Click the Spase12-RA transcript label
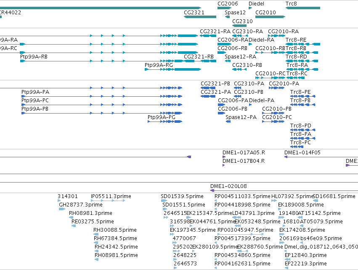The height and width of the screenshot is (270, 358). (240, 57)
